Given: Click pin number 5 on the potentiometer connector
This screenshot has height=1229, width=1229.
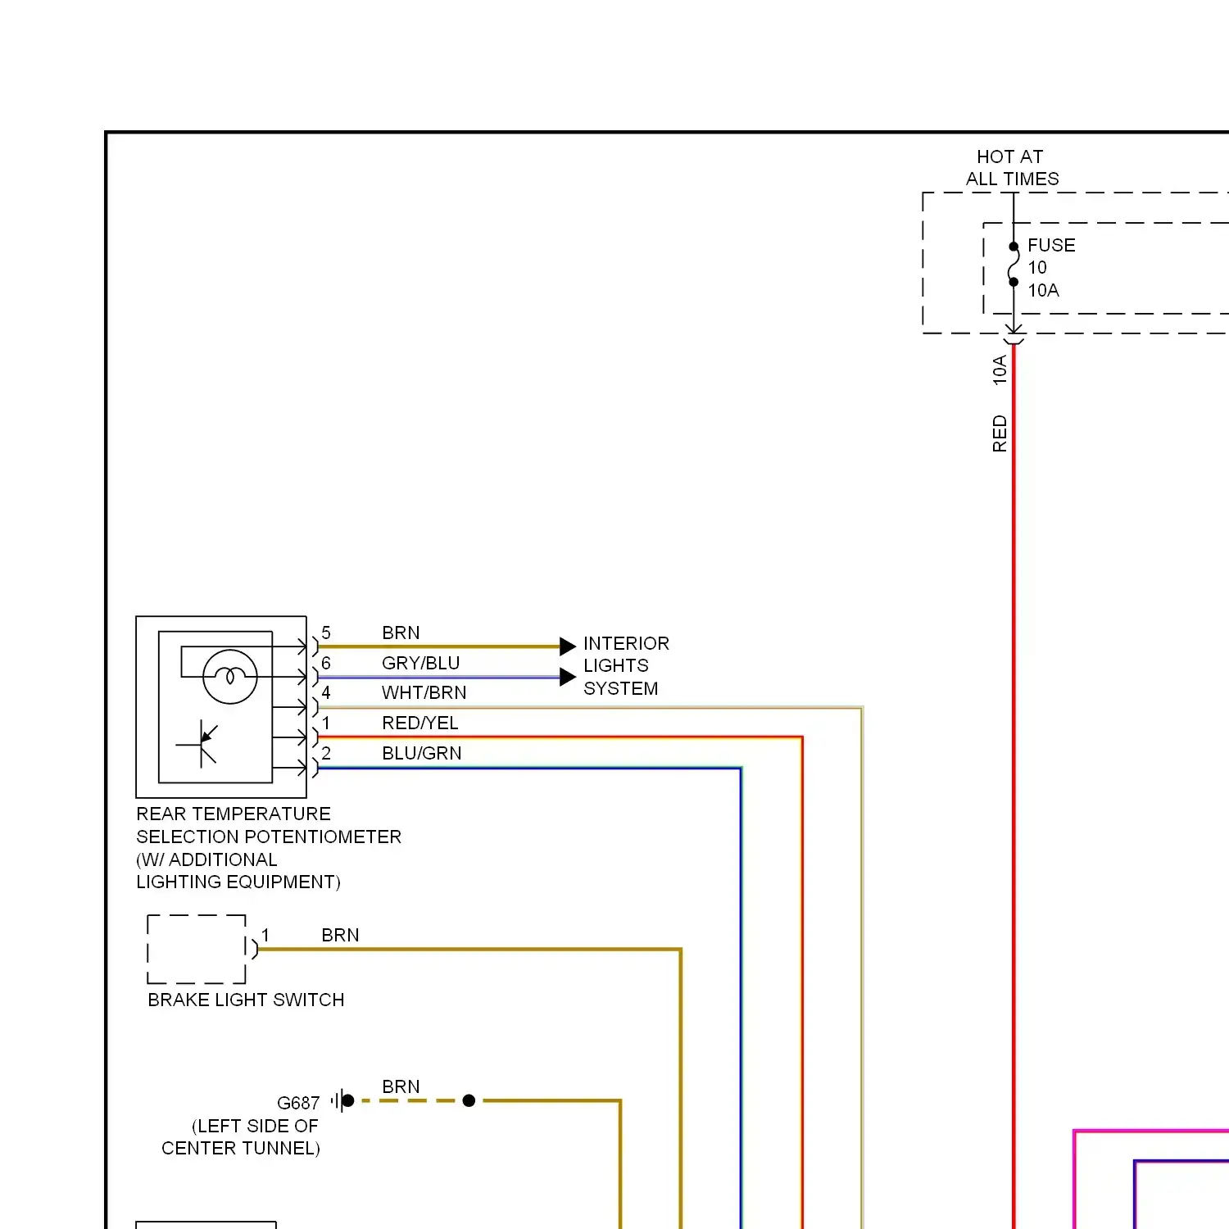Looking at the screenshot, I should 326,633.
